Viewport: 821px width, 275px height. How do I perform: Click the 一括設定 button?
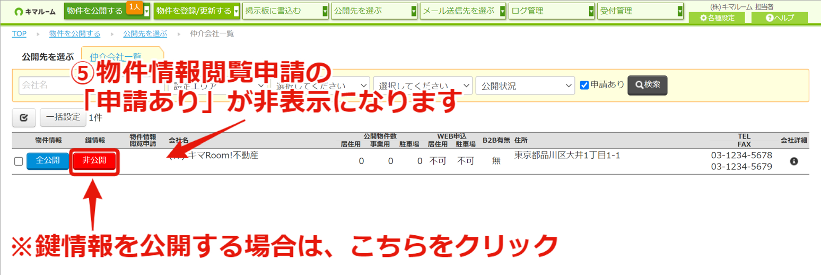[x=63, y=117]
